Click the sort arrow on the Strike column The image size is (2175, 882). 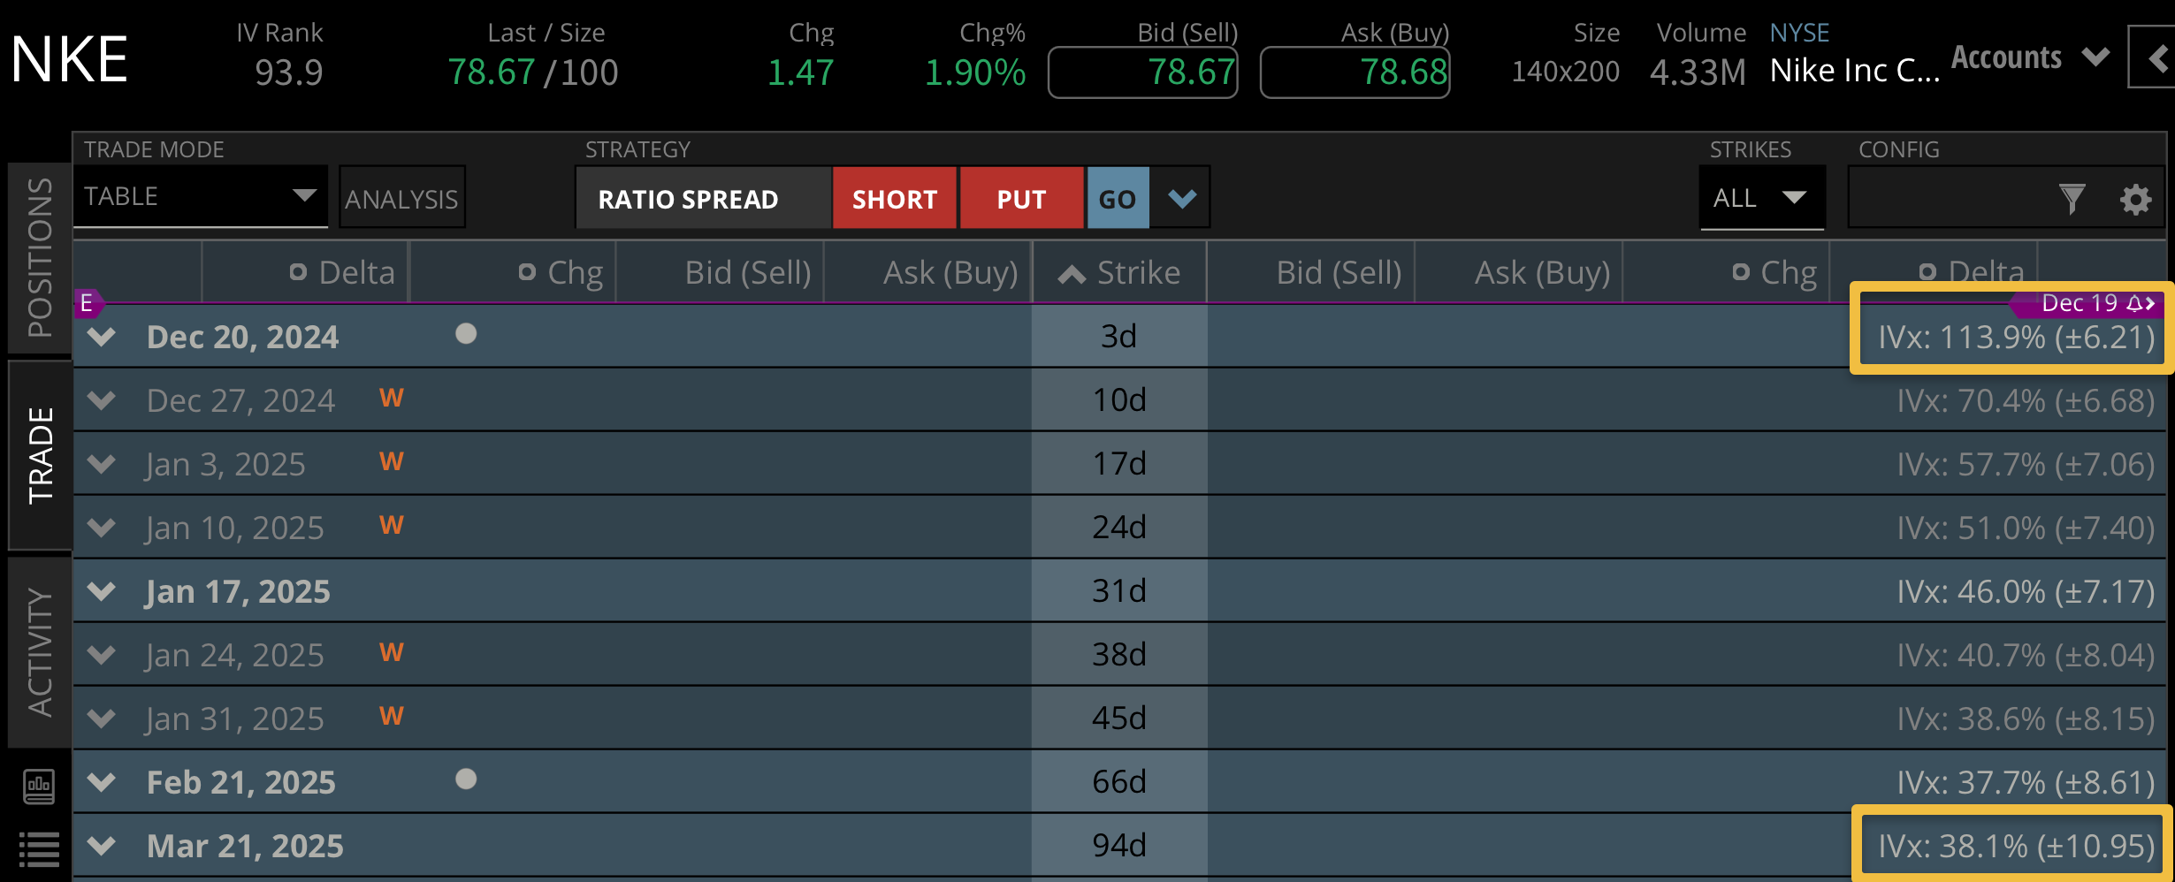[x=1071, y=272]
